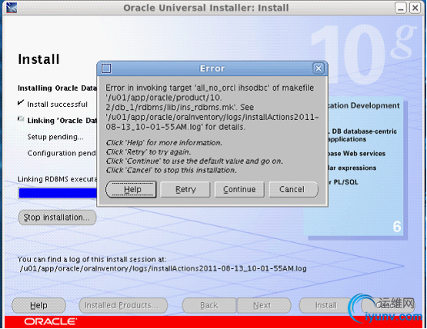This screenshot has width=427, height=329.
Task: Minimize the Oracle Universal Installer window
Action: click(x=401, y=8)
